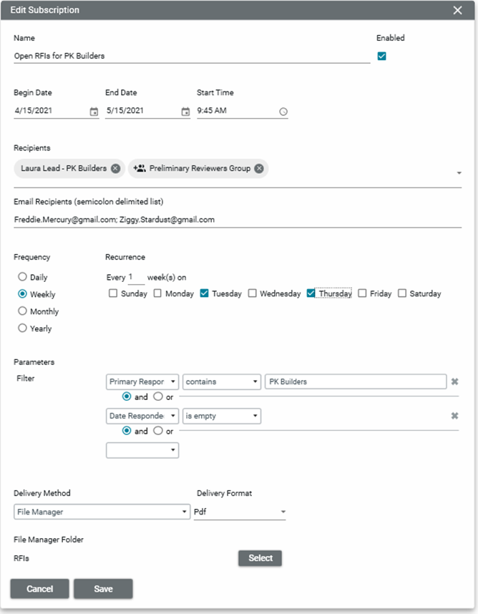Click the subscription Name text field
Image resolution: width=478 pixels, height=614 pixels.
point(192,56)
